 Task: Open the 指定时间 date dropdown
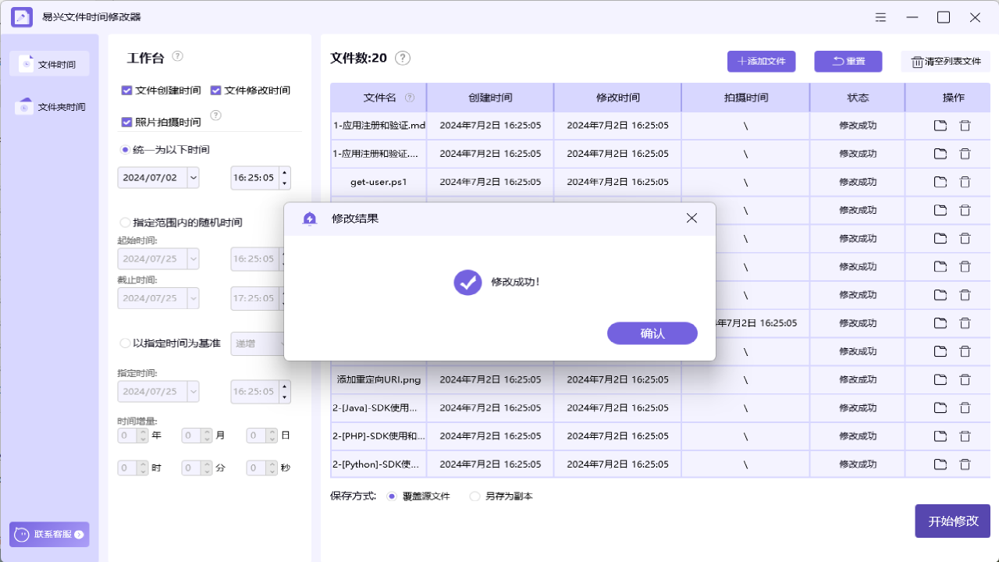tap(194, 391)
